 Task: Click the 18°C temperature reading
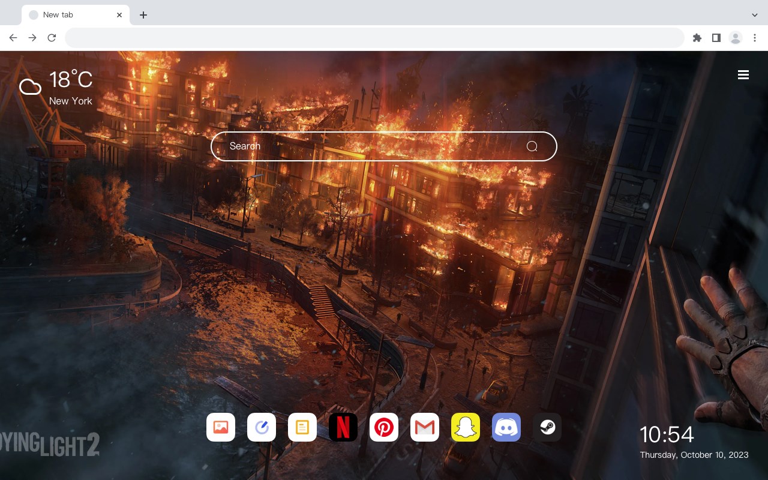[71, 80]
